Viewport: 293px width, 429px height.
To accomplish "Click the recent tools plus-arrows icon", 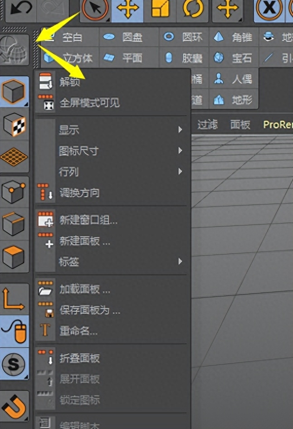I will (227, 8).
